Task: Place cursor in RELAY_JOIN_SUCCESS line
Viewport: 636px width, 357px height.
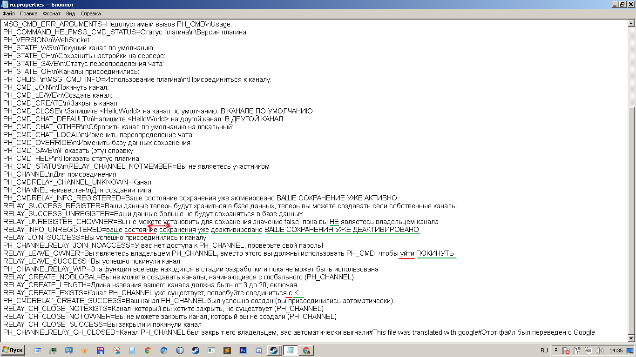Action: click(140, 238)
